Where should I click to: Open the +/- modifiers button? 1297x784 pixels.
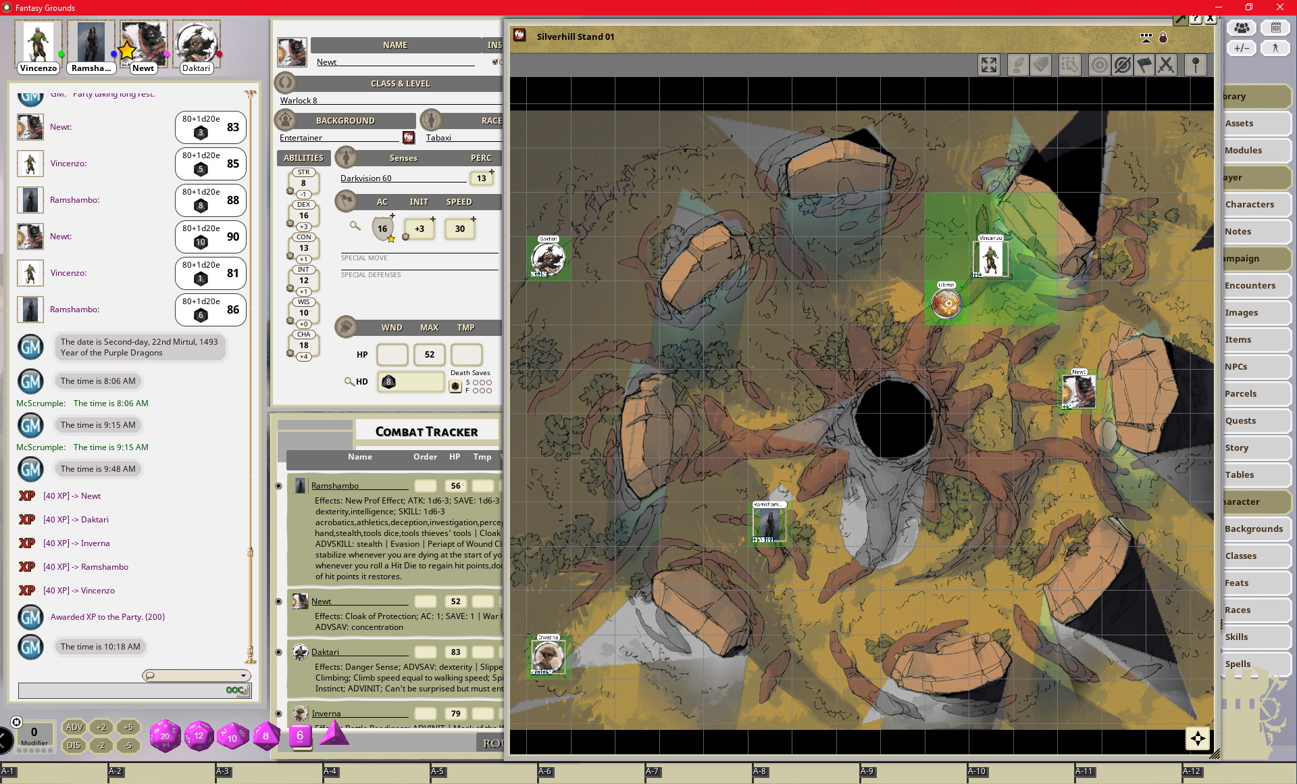click(x=1242, y=48)
